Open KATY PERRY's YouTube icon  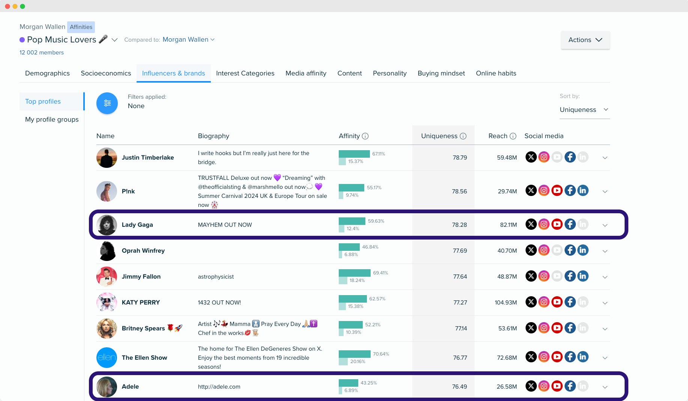coord(557,302)
